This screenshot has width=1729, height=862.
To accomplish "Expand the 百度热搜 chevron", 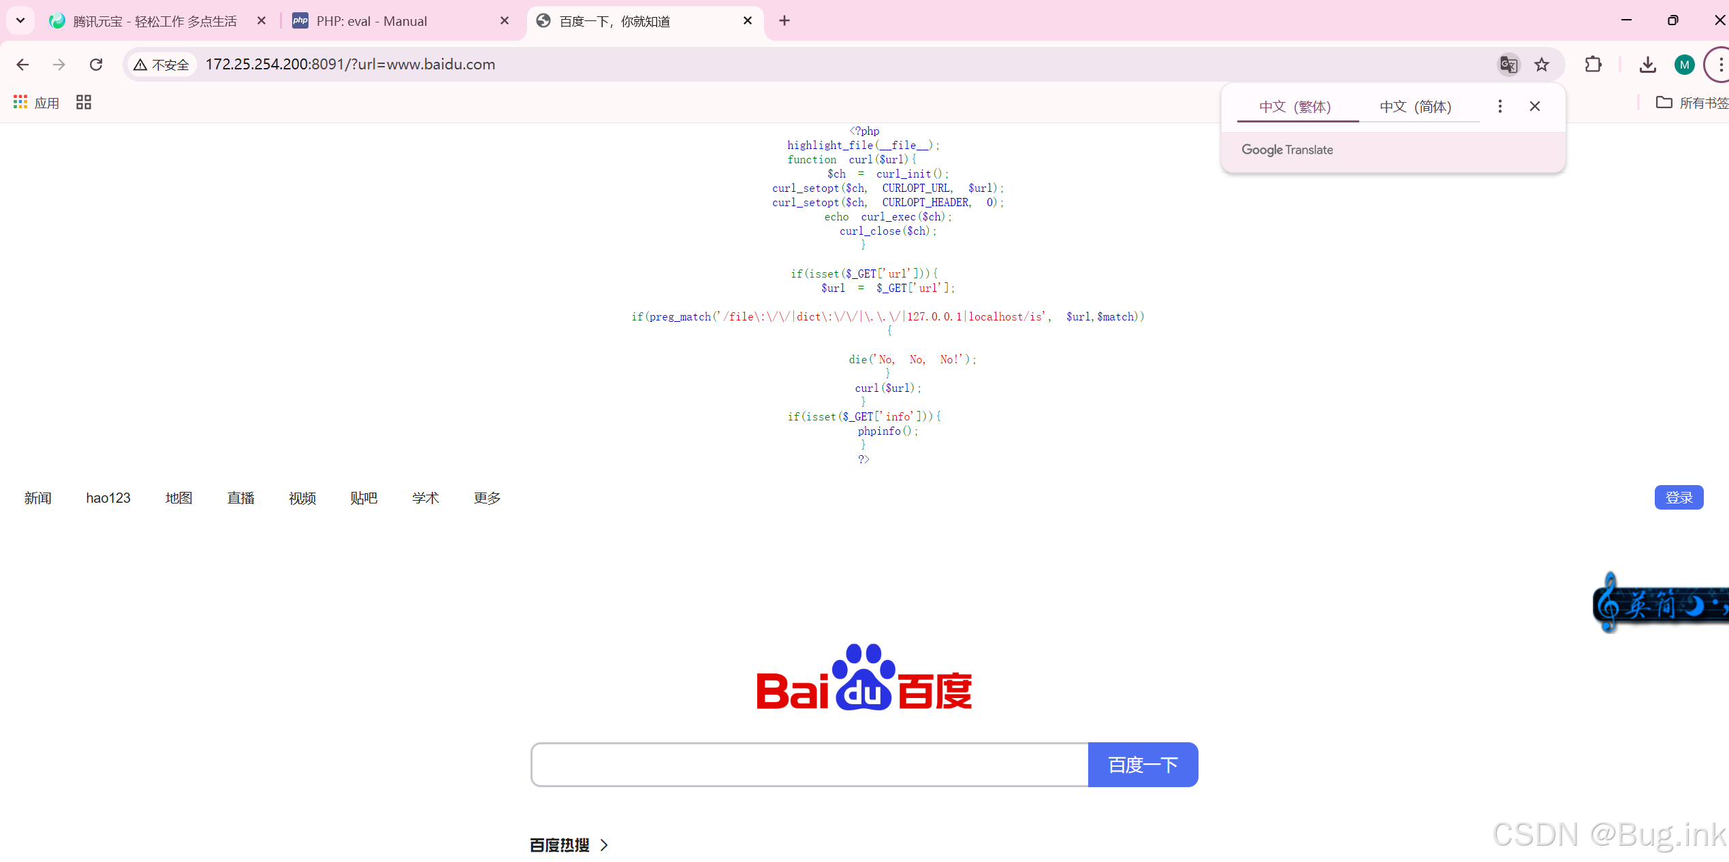I will (604, 845).
